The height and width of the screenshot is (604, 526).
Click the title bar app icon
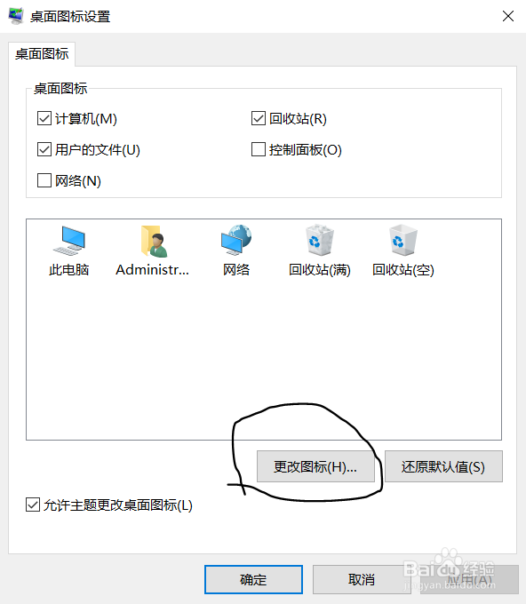click(16, 16)
